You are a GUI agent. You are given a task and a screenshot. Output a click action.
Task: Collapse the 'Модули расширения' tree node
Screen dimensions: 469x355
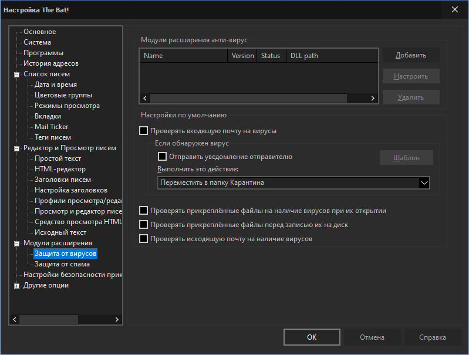17,244
